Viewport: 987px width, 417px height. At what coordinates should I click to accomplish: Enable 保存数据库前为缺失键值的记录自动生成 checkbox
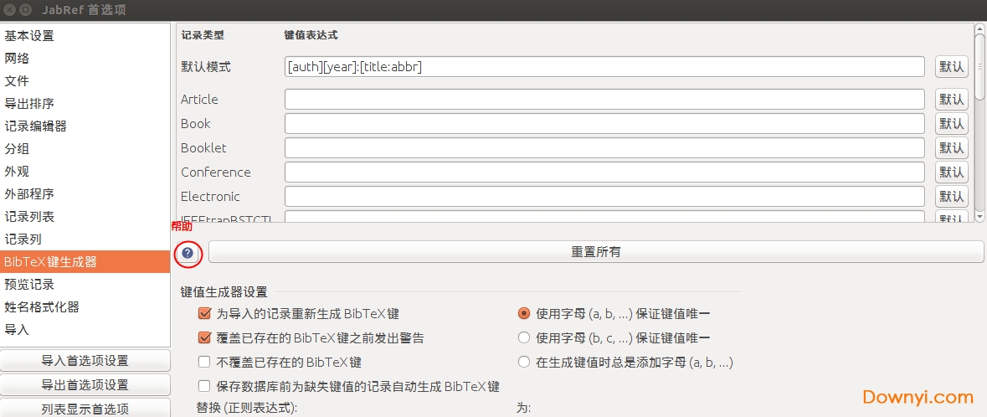tap(204, 386)
